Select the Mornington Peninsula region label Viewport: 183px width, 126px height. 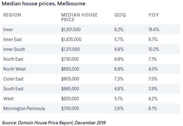pyautogui.click(x=24, y=108)
